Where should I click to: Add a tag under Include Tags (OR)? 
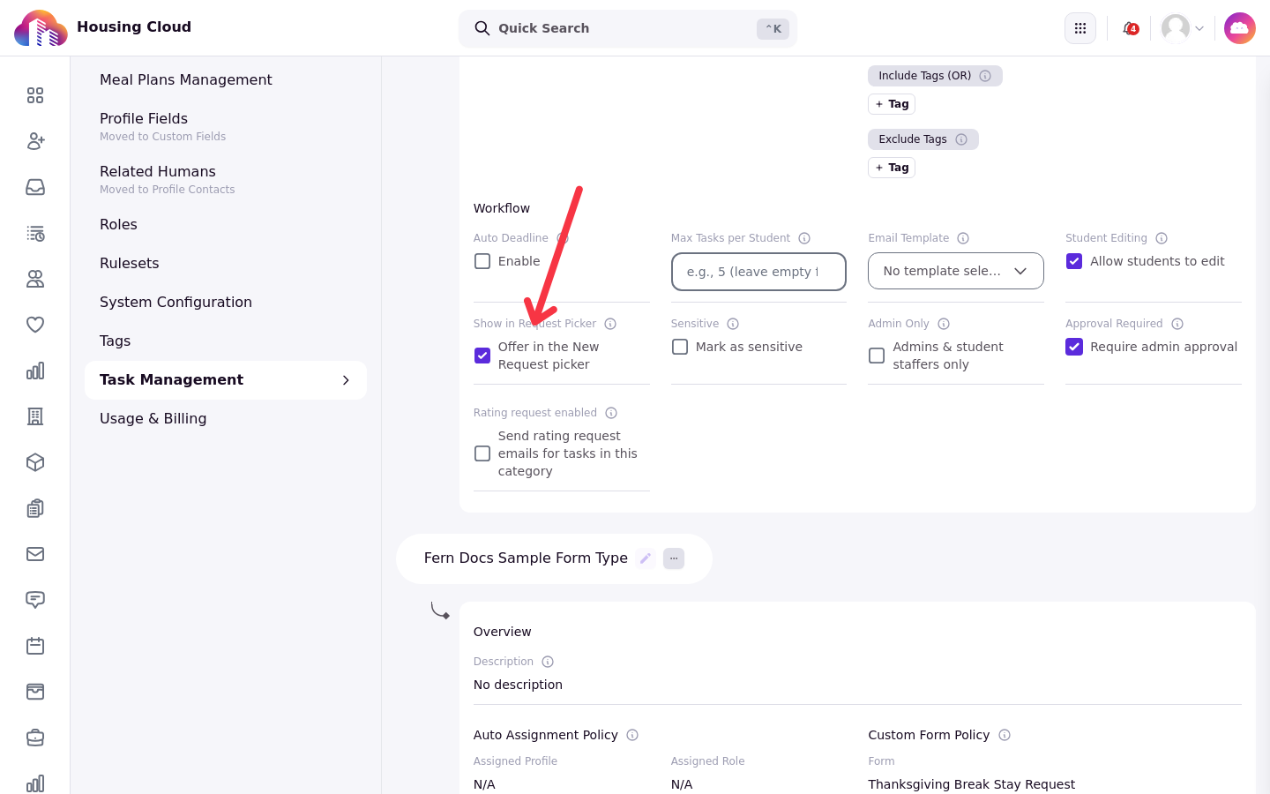coord(892,104)
